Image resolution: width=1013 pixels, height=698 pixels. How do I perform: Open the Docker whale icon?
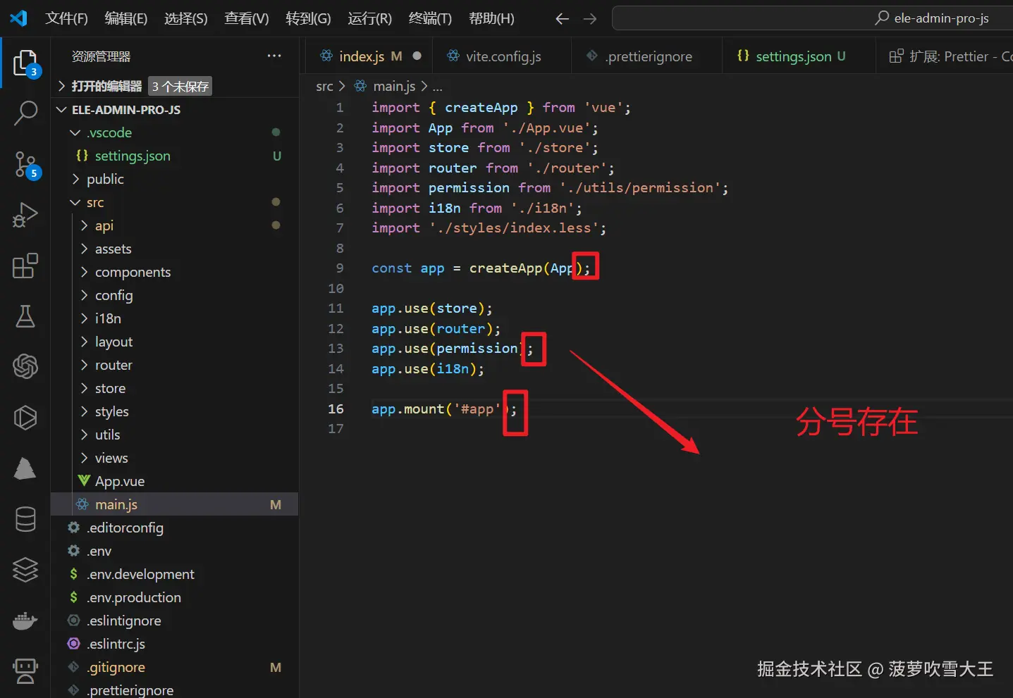[25, 621]
